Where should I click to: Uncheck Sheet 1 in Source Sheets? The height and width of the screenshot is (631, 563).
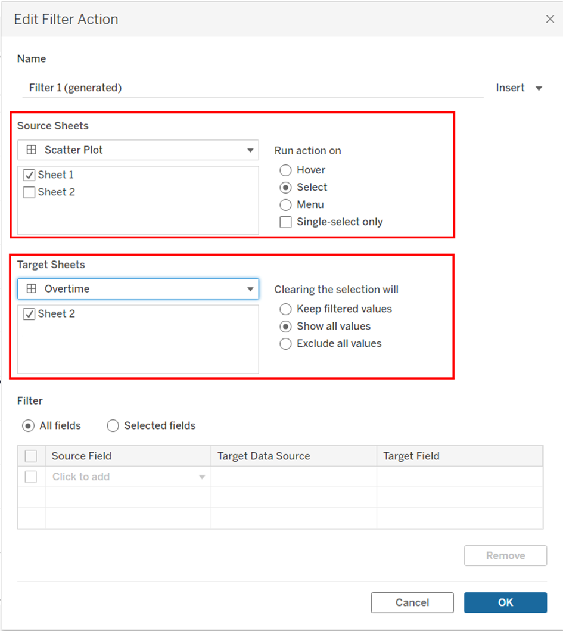(x=29, y=175)
